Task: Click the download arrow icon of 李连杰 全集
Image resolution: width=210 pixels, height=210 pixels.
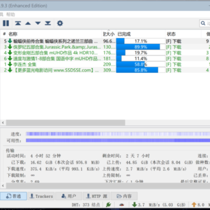Action: (x=10, y=64)
